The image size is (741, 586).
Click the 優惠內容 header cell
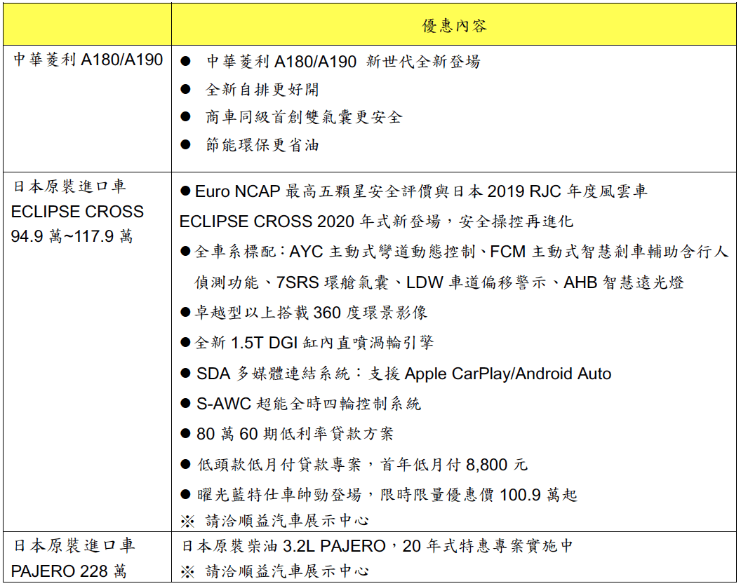[454, 25]
